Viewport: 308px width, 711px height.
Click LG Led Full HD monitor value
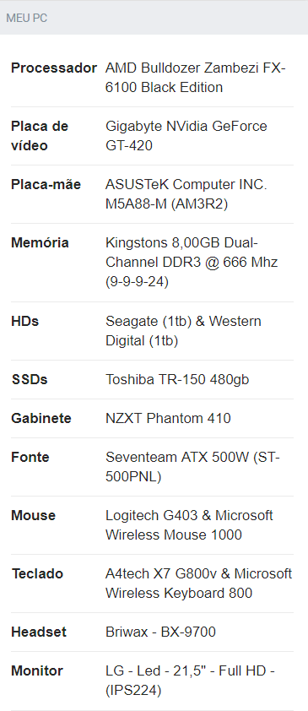click(190, 680)
